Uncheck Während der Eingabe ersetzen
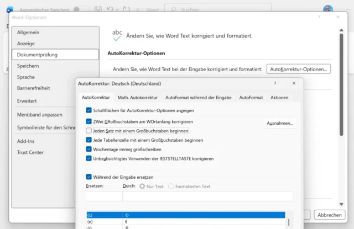The image size is (354, 229). click(88, 177)
